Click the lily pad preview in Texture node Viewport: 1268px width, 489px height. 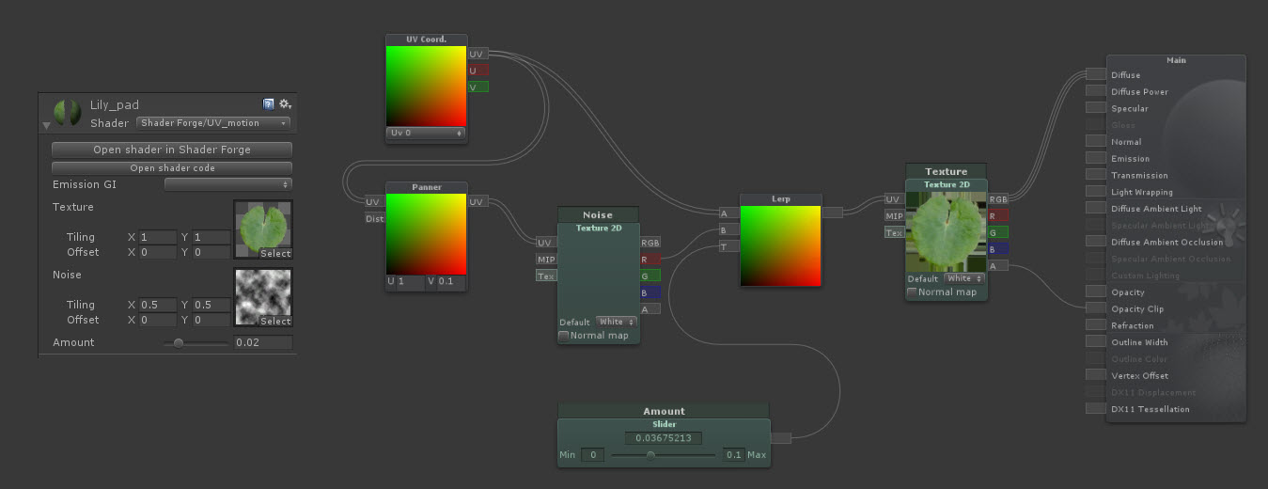click(947, 231)
